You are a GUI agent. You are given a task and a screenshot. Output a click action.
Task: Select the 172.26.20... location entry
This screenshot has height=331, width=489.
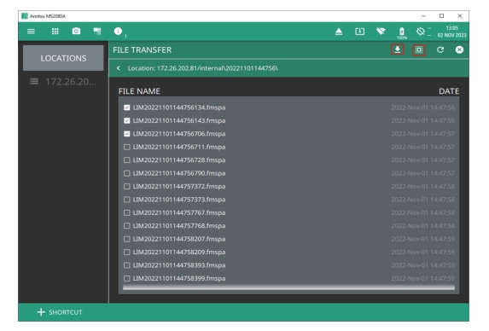point(63,82)
